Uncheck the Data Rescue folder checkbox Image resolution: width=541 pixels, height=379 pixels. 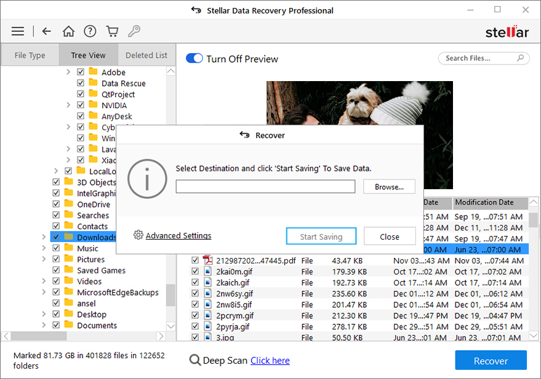(81, 83)
